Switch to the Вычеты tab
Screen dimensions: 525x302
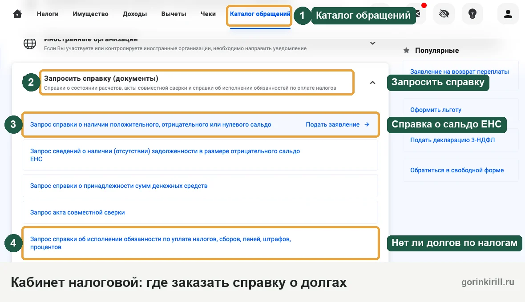pyautogui.click(x=174, y=14)
